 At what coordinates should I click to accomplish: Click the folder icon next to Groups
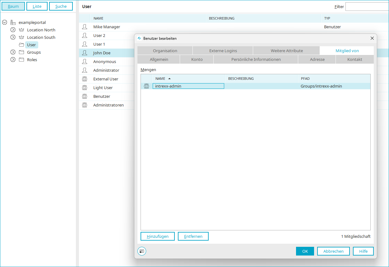tap(21, 52)
